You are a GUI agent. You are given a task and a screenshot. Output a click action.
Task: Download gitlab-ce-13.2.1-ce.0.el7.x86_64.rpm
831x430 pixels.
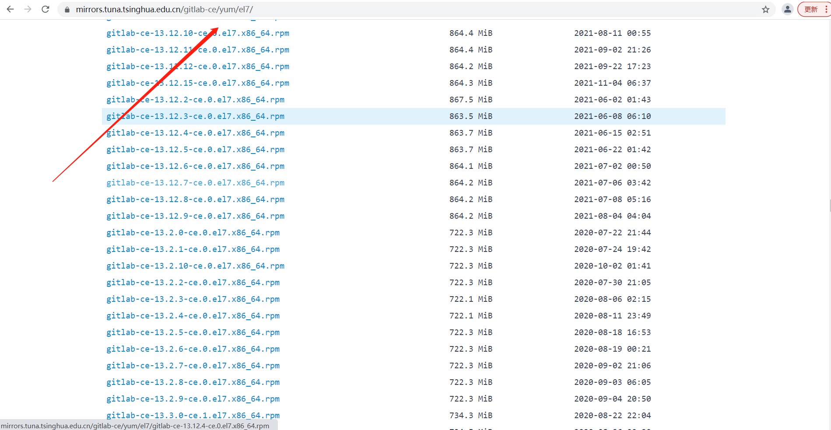coord(193,249)
